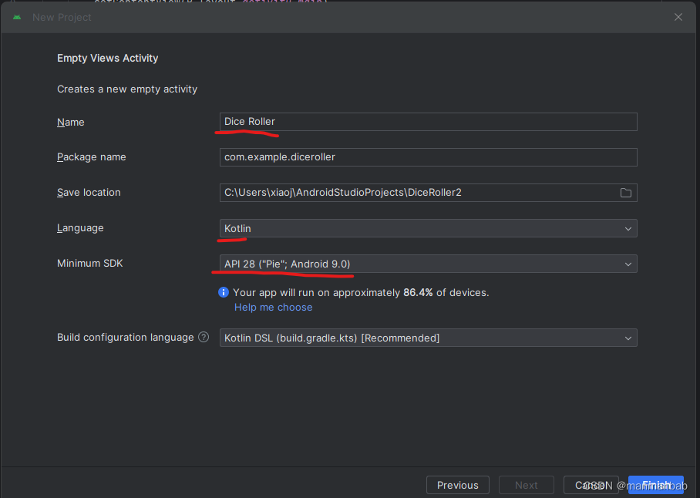Click the Empty Views Activity heading
Viewport: 700px width, 498px height.
click(x=108, y=58)
